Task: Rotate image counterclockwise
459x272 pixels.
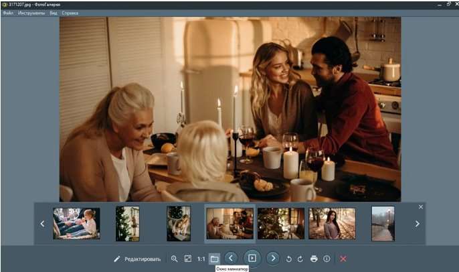Action: click(289, 259)
